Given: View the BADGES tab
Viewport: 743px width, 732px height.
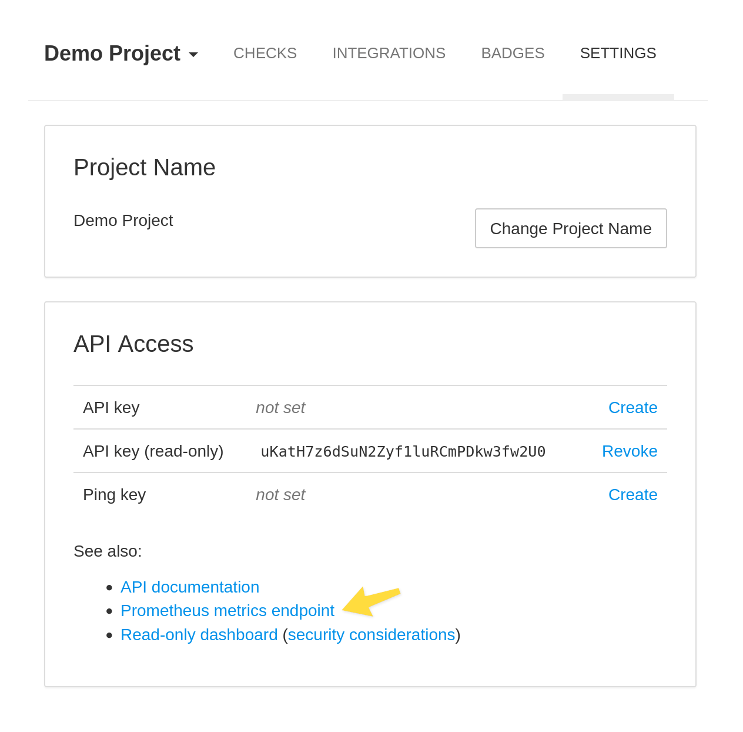Looking at the screenshot, I should point(513,53).
